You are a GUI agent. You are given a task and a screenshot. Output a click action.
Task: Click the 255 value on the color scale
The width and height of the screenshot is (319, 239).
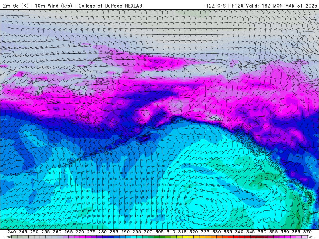point(46,232)
